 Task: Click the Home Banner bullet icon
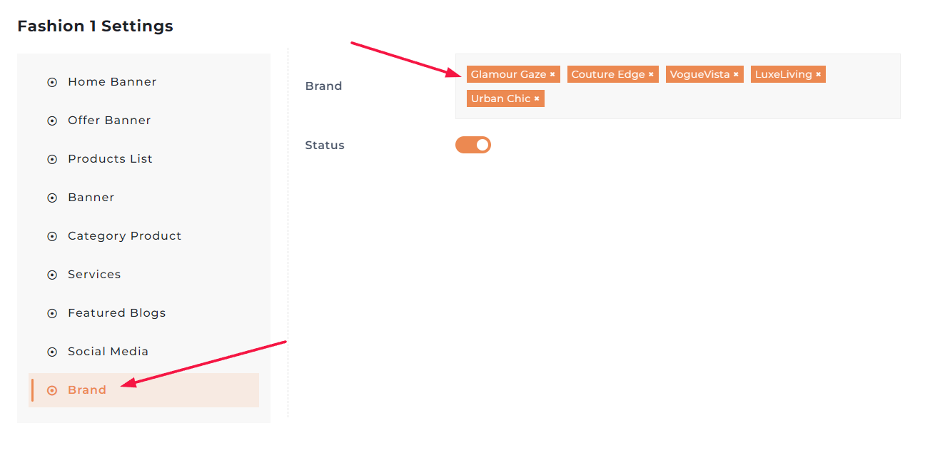52,82
